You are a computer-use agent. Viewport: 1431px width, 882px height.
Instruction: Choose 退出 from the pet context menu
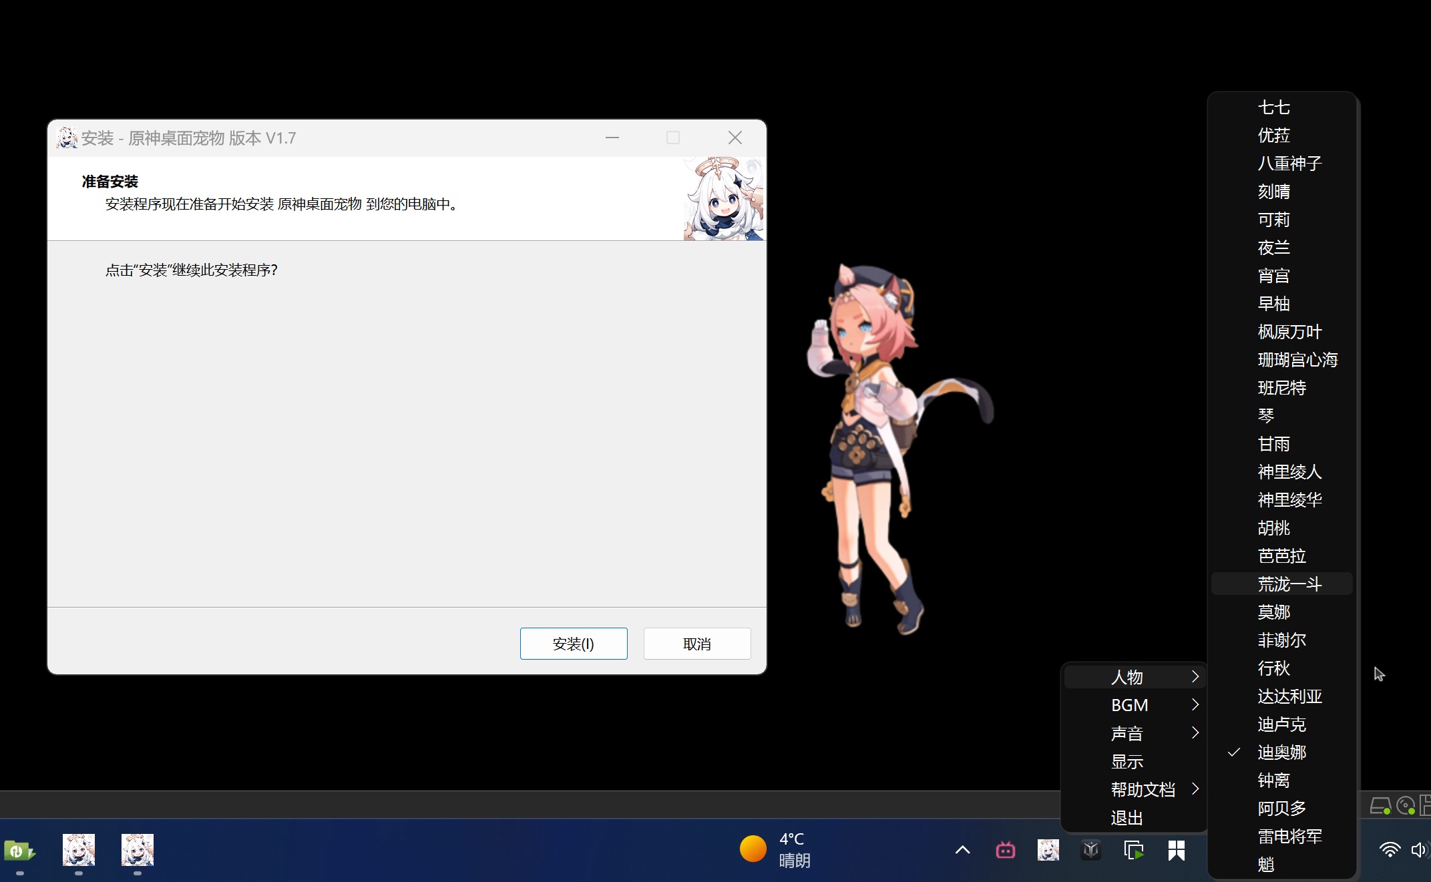1127,817
